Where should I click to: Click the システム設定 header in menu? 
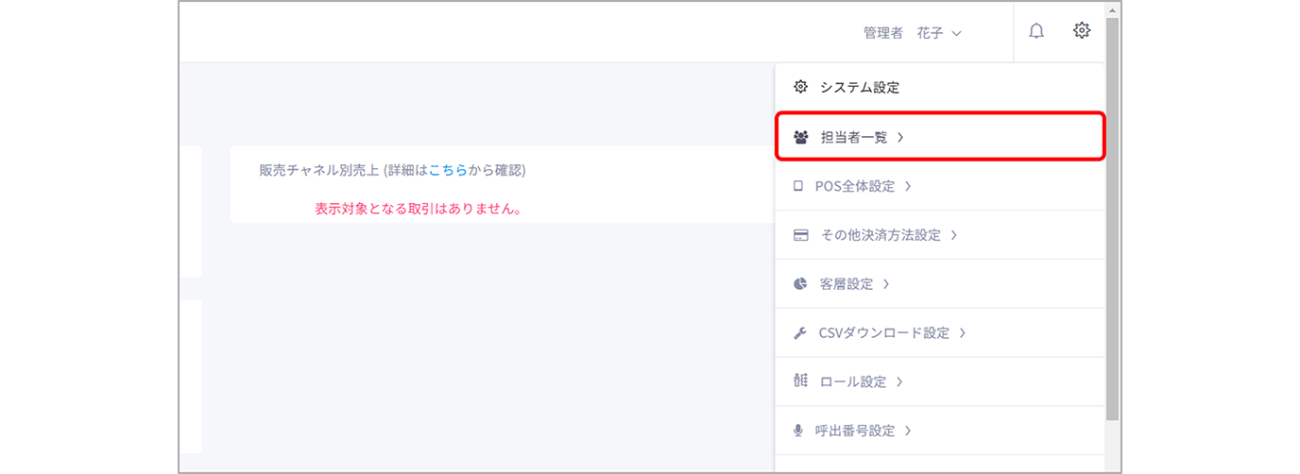click(860, 87)
